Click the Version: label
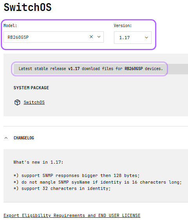 (x=123, y=25)
